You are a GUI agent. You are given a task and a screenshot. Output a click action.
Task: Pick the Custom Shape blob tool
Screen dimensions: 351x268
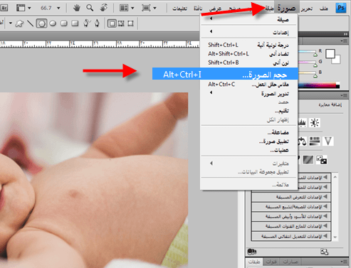click(x=19, y=23)
